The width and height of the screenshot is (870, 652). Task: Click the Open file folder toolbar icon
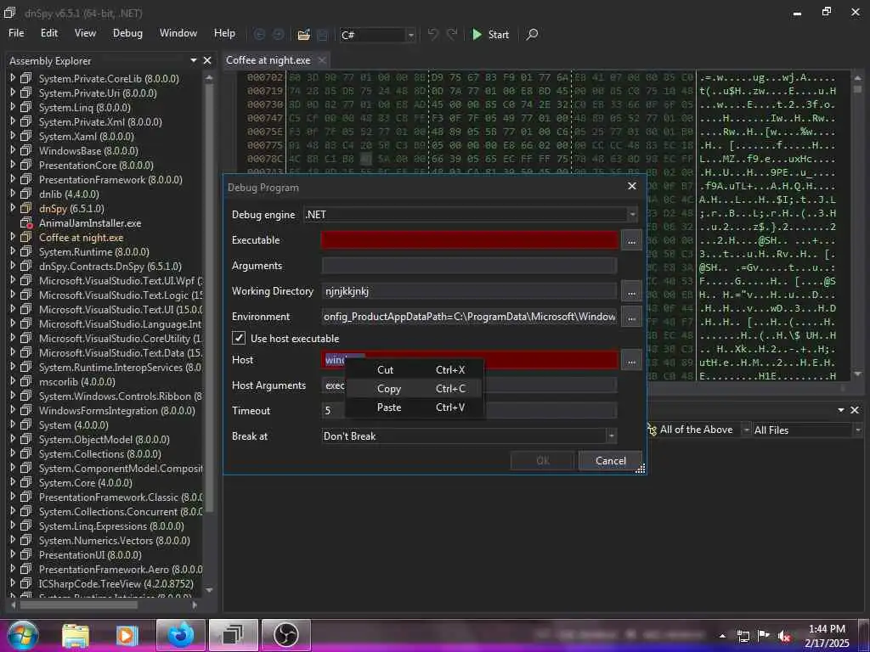pyautogui.click(x=303, y=35)
